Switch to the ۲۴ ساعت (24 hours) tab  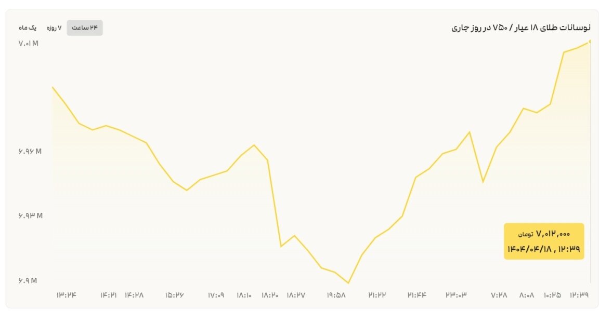(85, 28)
